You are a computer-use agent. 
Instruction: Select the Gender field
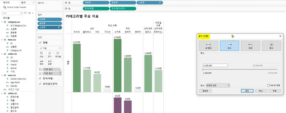[x=14, y=86]
